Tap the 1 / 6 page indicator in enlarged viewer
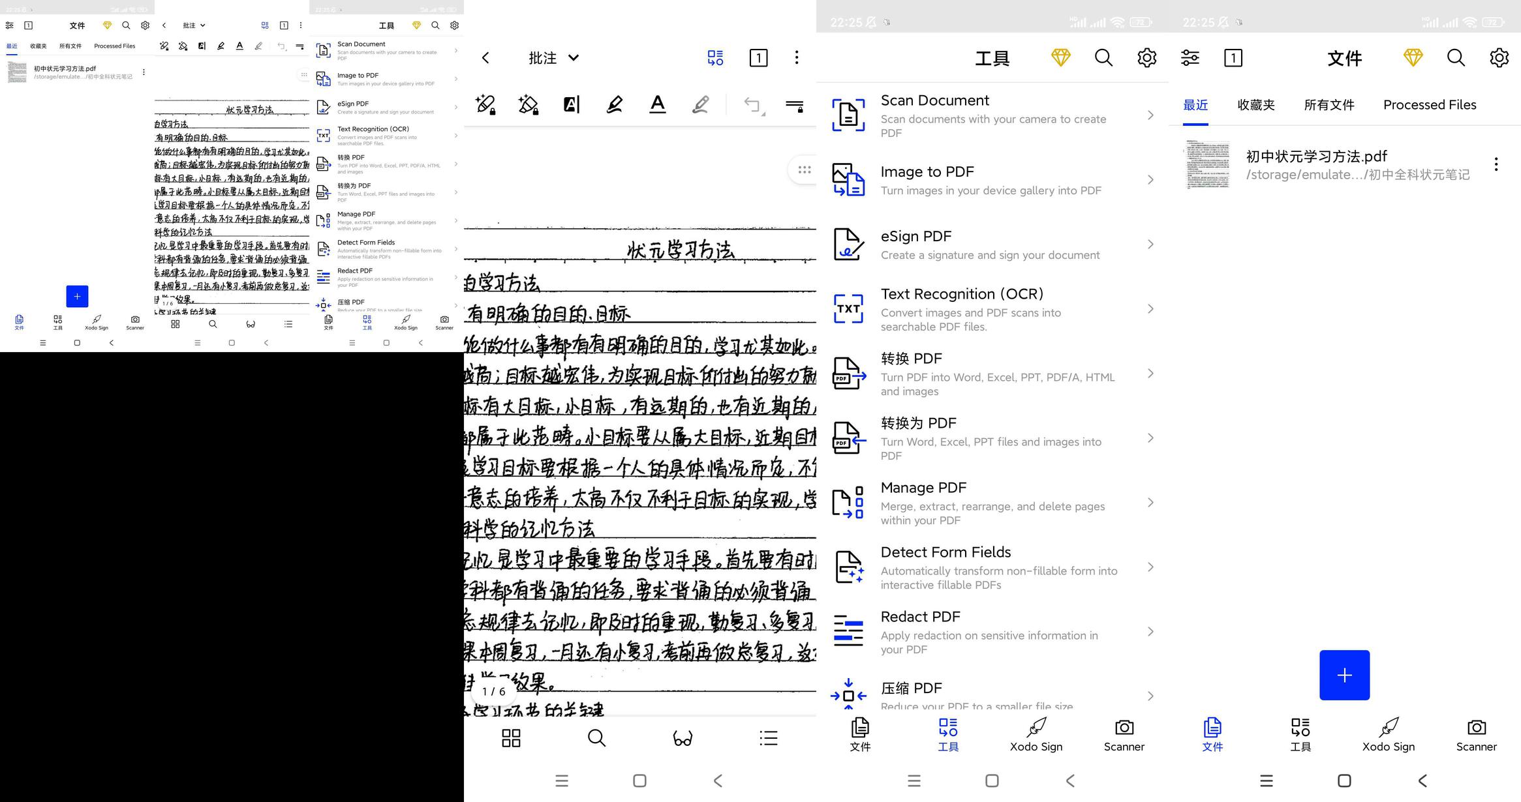The image size is (1521, 802). point(493,692)
